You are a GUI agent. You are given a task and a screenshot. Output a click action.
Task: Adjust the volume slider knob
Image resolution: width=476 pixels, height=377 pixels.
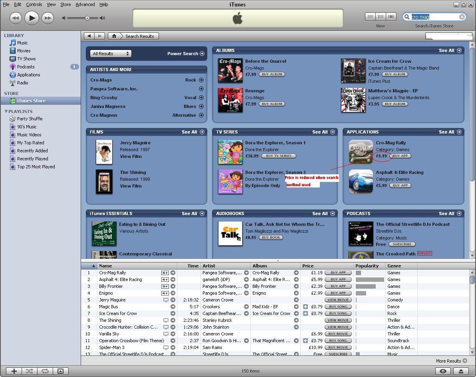[87, 18]
